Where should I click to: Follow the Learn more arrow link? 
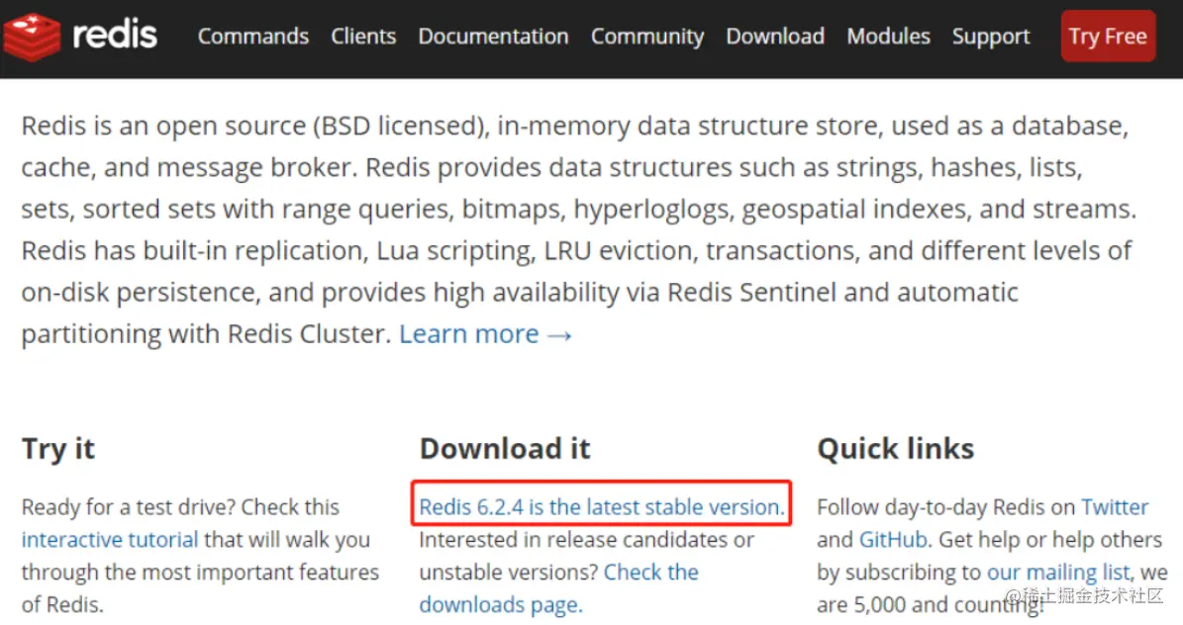pyautogui.click(x=486, y=334)
